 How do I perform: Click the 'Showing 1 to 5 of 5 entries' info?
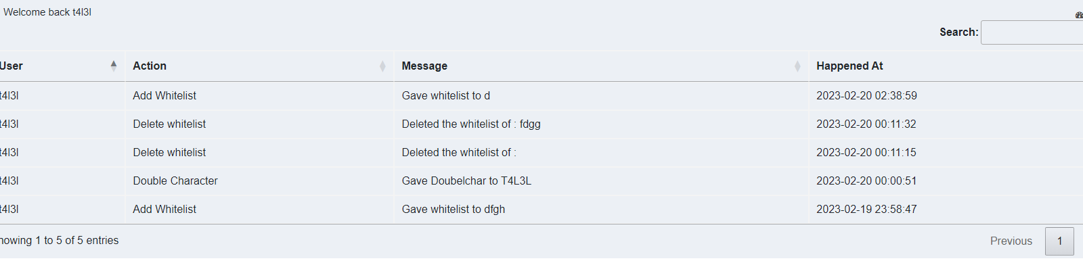tap(59, 240)
